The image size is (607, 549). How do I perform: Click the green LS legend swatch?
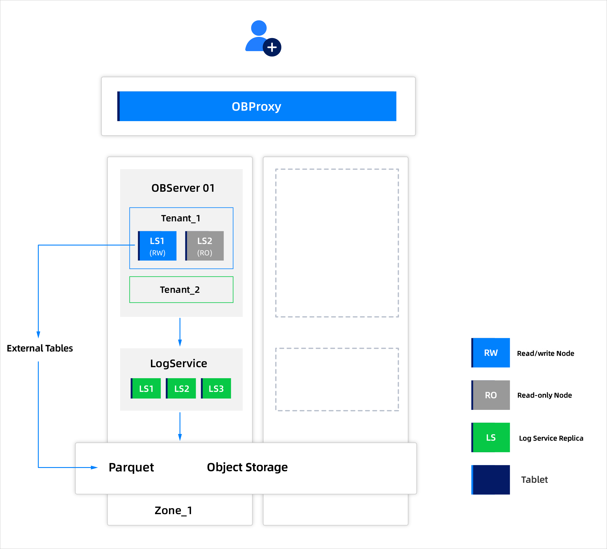(490, 437)
